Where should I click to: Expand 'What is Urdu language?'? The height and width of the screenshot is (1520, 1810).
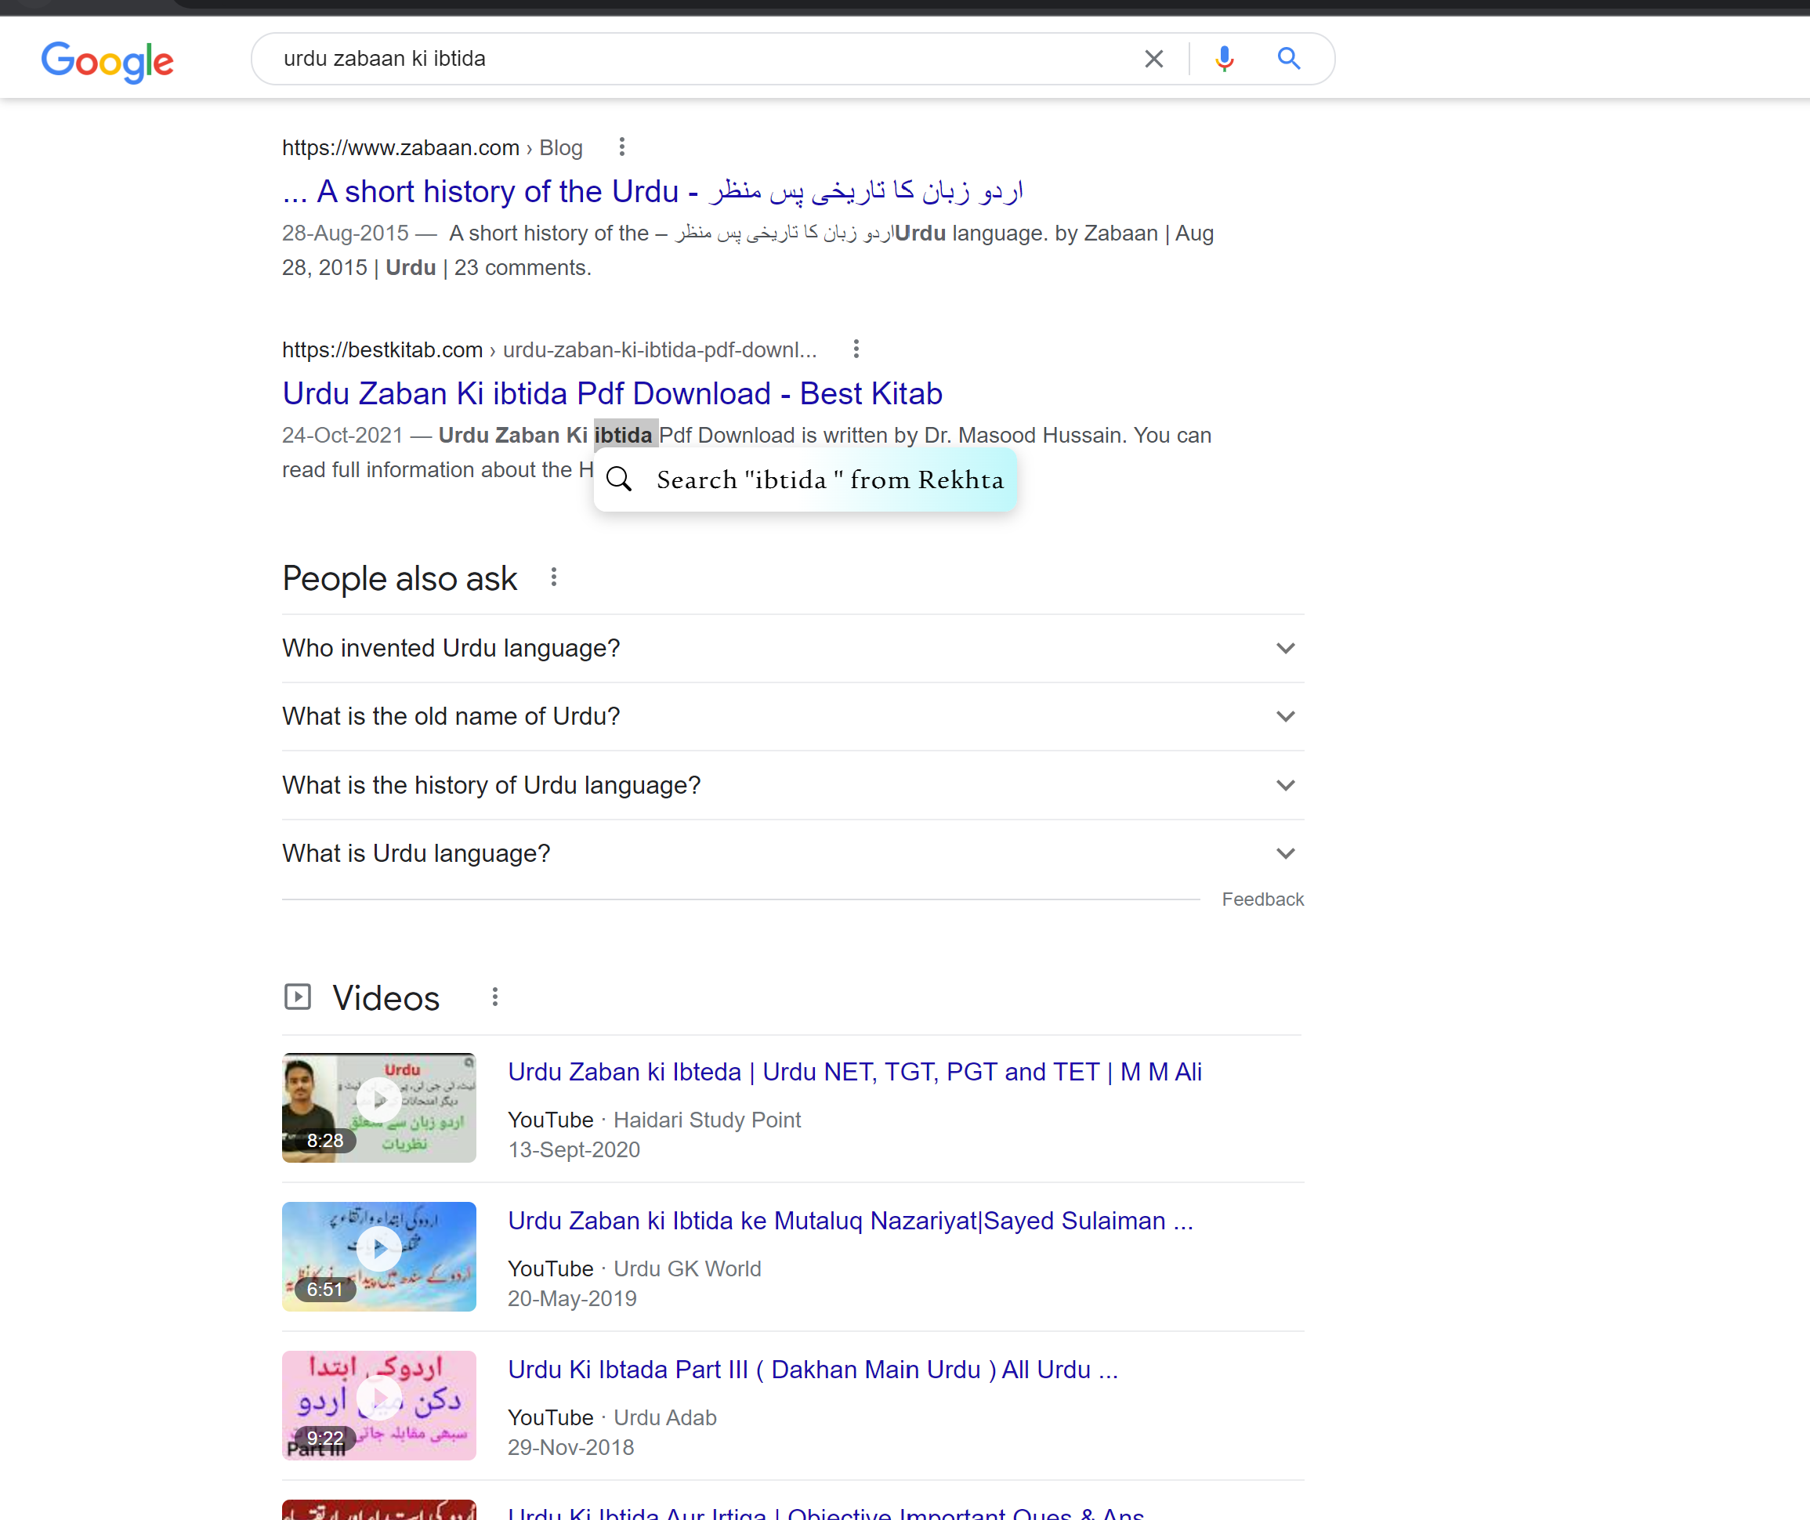pyautogui.click(x=1284, y=853)
